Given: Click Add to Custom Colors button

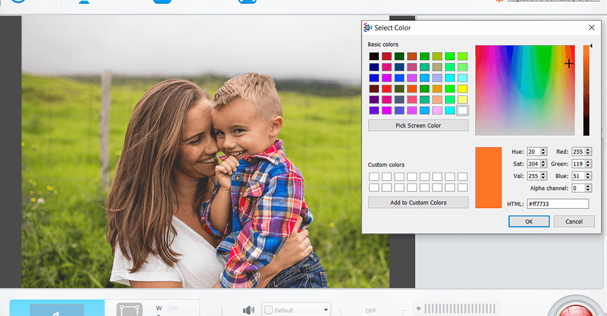Looking at the screenshot, I should tap(418, 202).
